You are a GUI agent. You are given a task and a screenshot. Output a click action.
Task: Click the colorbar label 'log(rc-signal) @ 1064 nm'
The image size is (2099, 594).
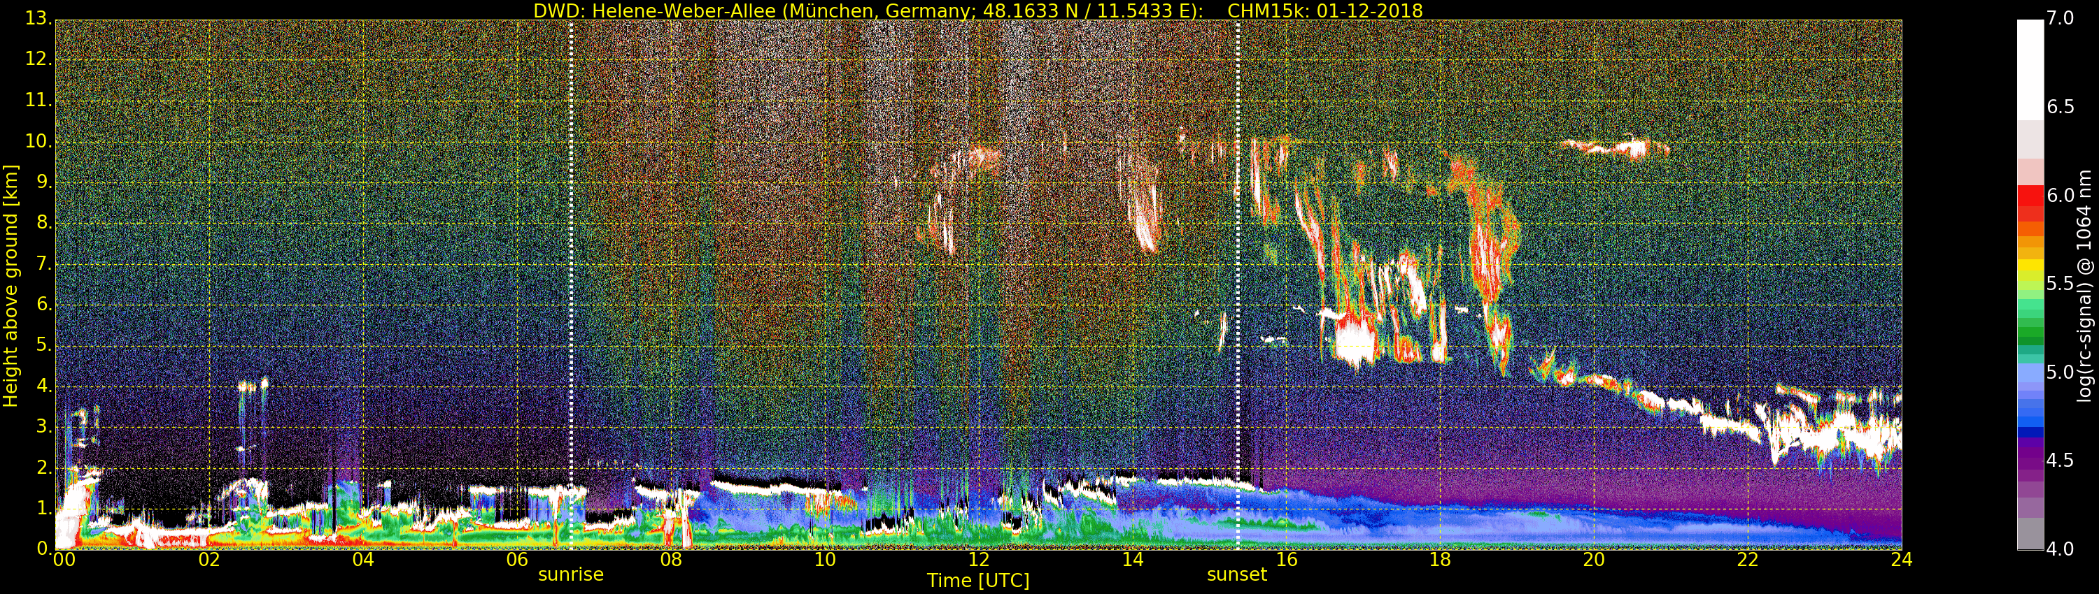[2084, 286]
